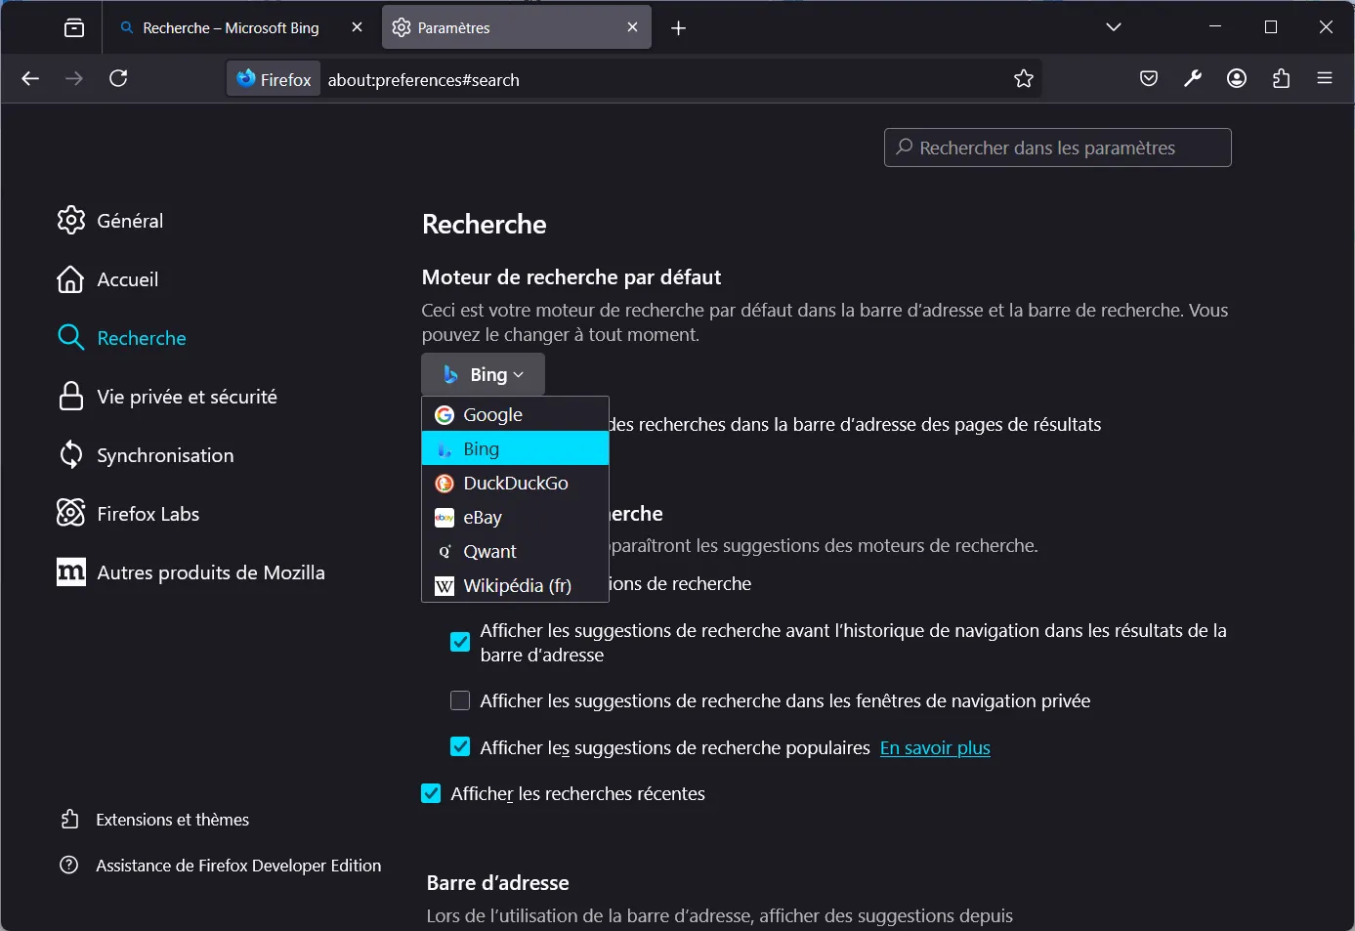The height and width of the screenshot is (931, 1355).
Task: Toggle suggestions de recherche populaires checkbox
Action: [x=460, y=747]
